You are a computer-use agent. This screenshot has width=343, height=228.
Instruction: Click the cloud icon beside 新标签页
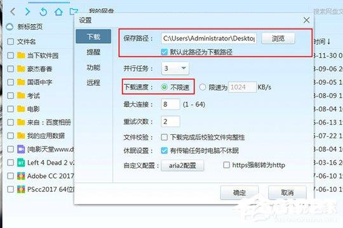click(x=10, y=27)
